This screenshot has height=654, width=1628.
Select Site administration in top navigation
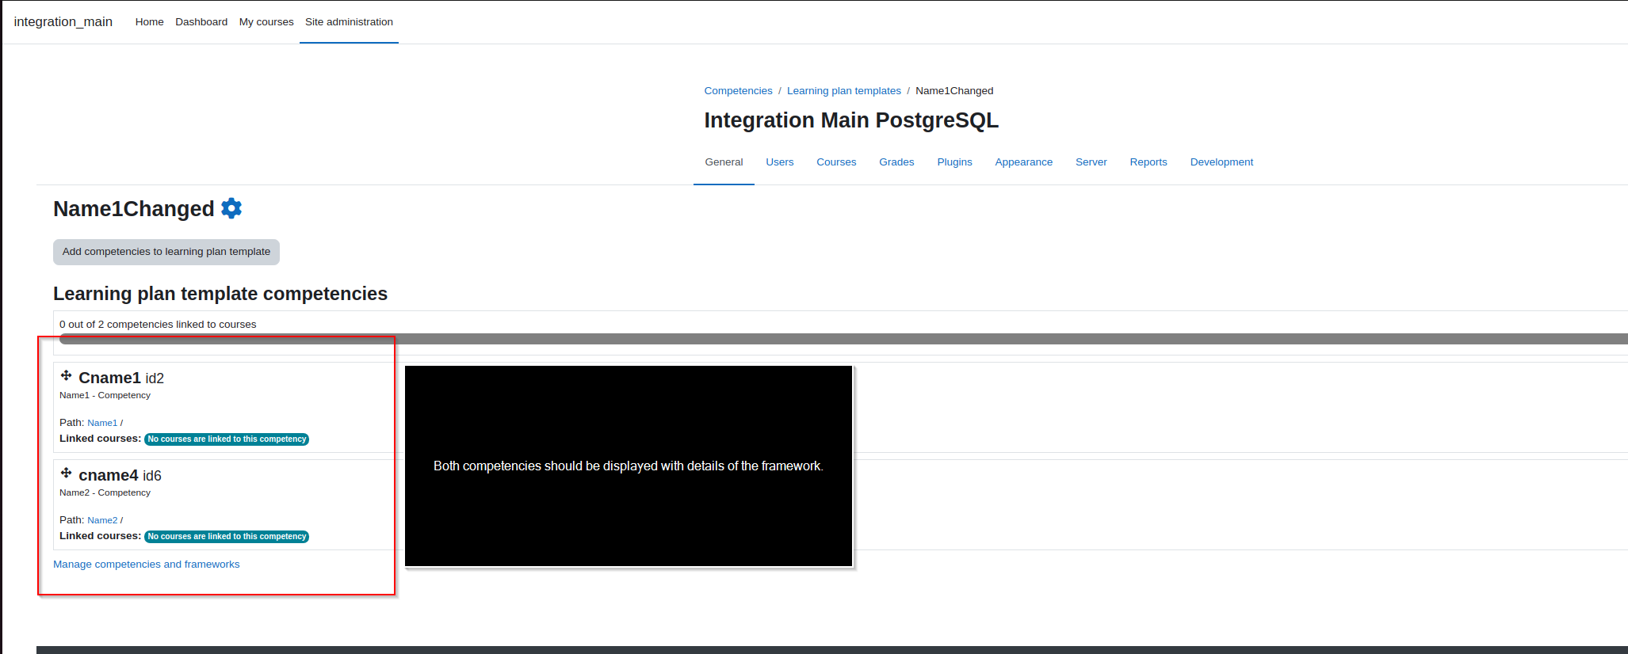pyautogui.click(x=349, y=22)
